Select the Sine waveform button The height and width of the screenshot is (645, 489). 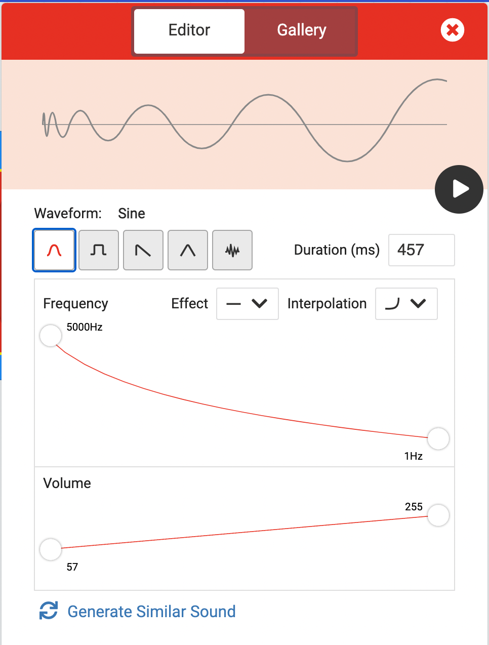pyautogui.click(x=54, y=250)
